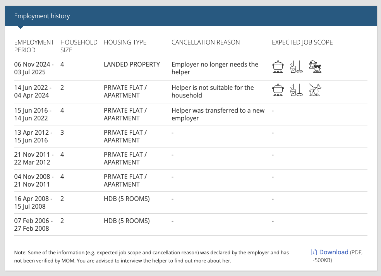This screenshot has height=276, width=381.
Task: Click cooking pot icon in 2024-2025 row
Action: 278,67
